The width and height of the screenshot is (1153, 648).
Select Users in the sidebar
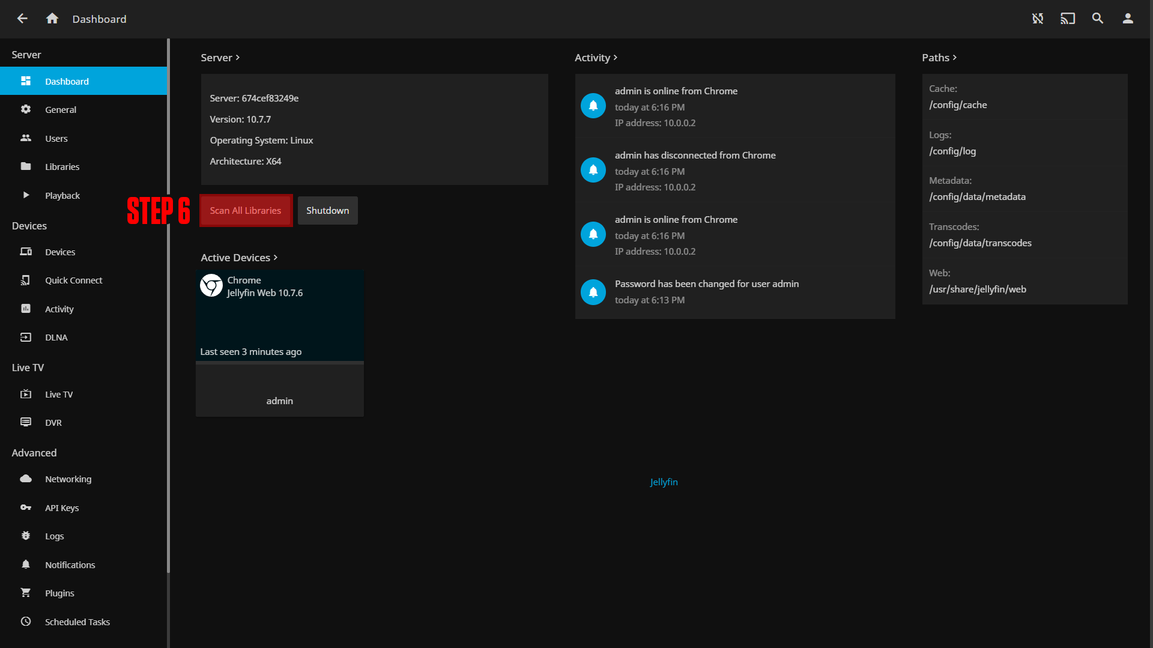point(83,138)
